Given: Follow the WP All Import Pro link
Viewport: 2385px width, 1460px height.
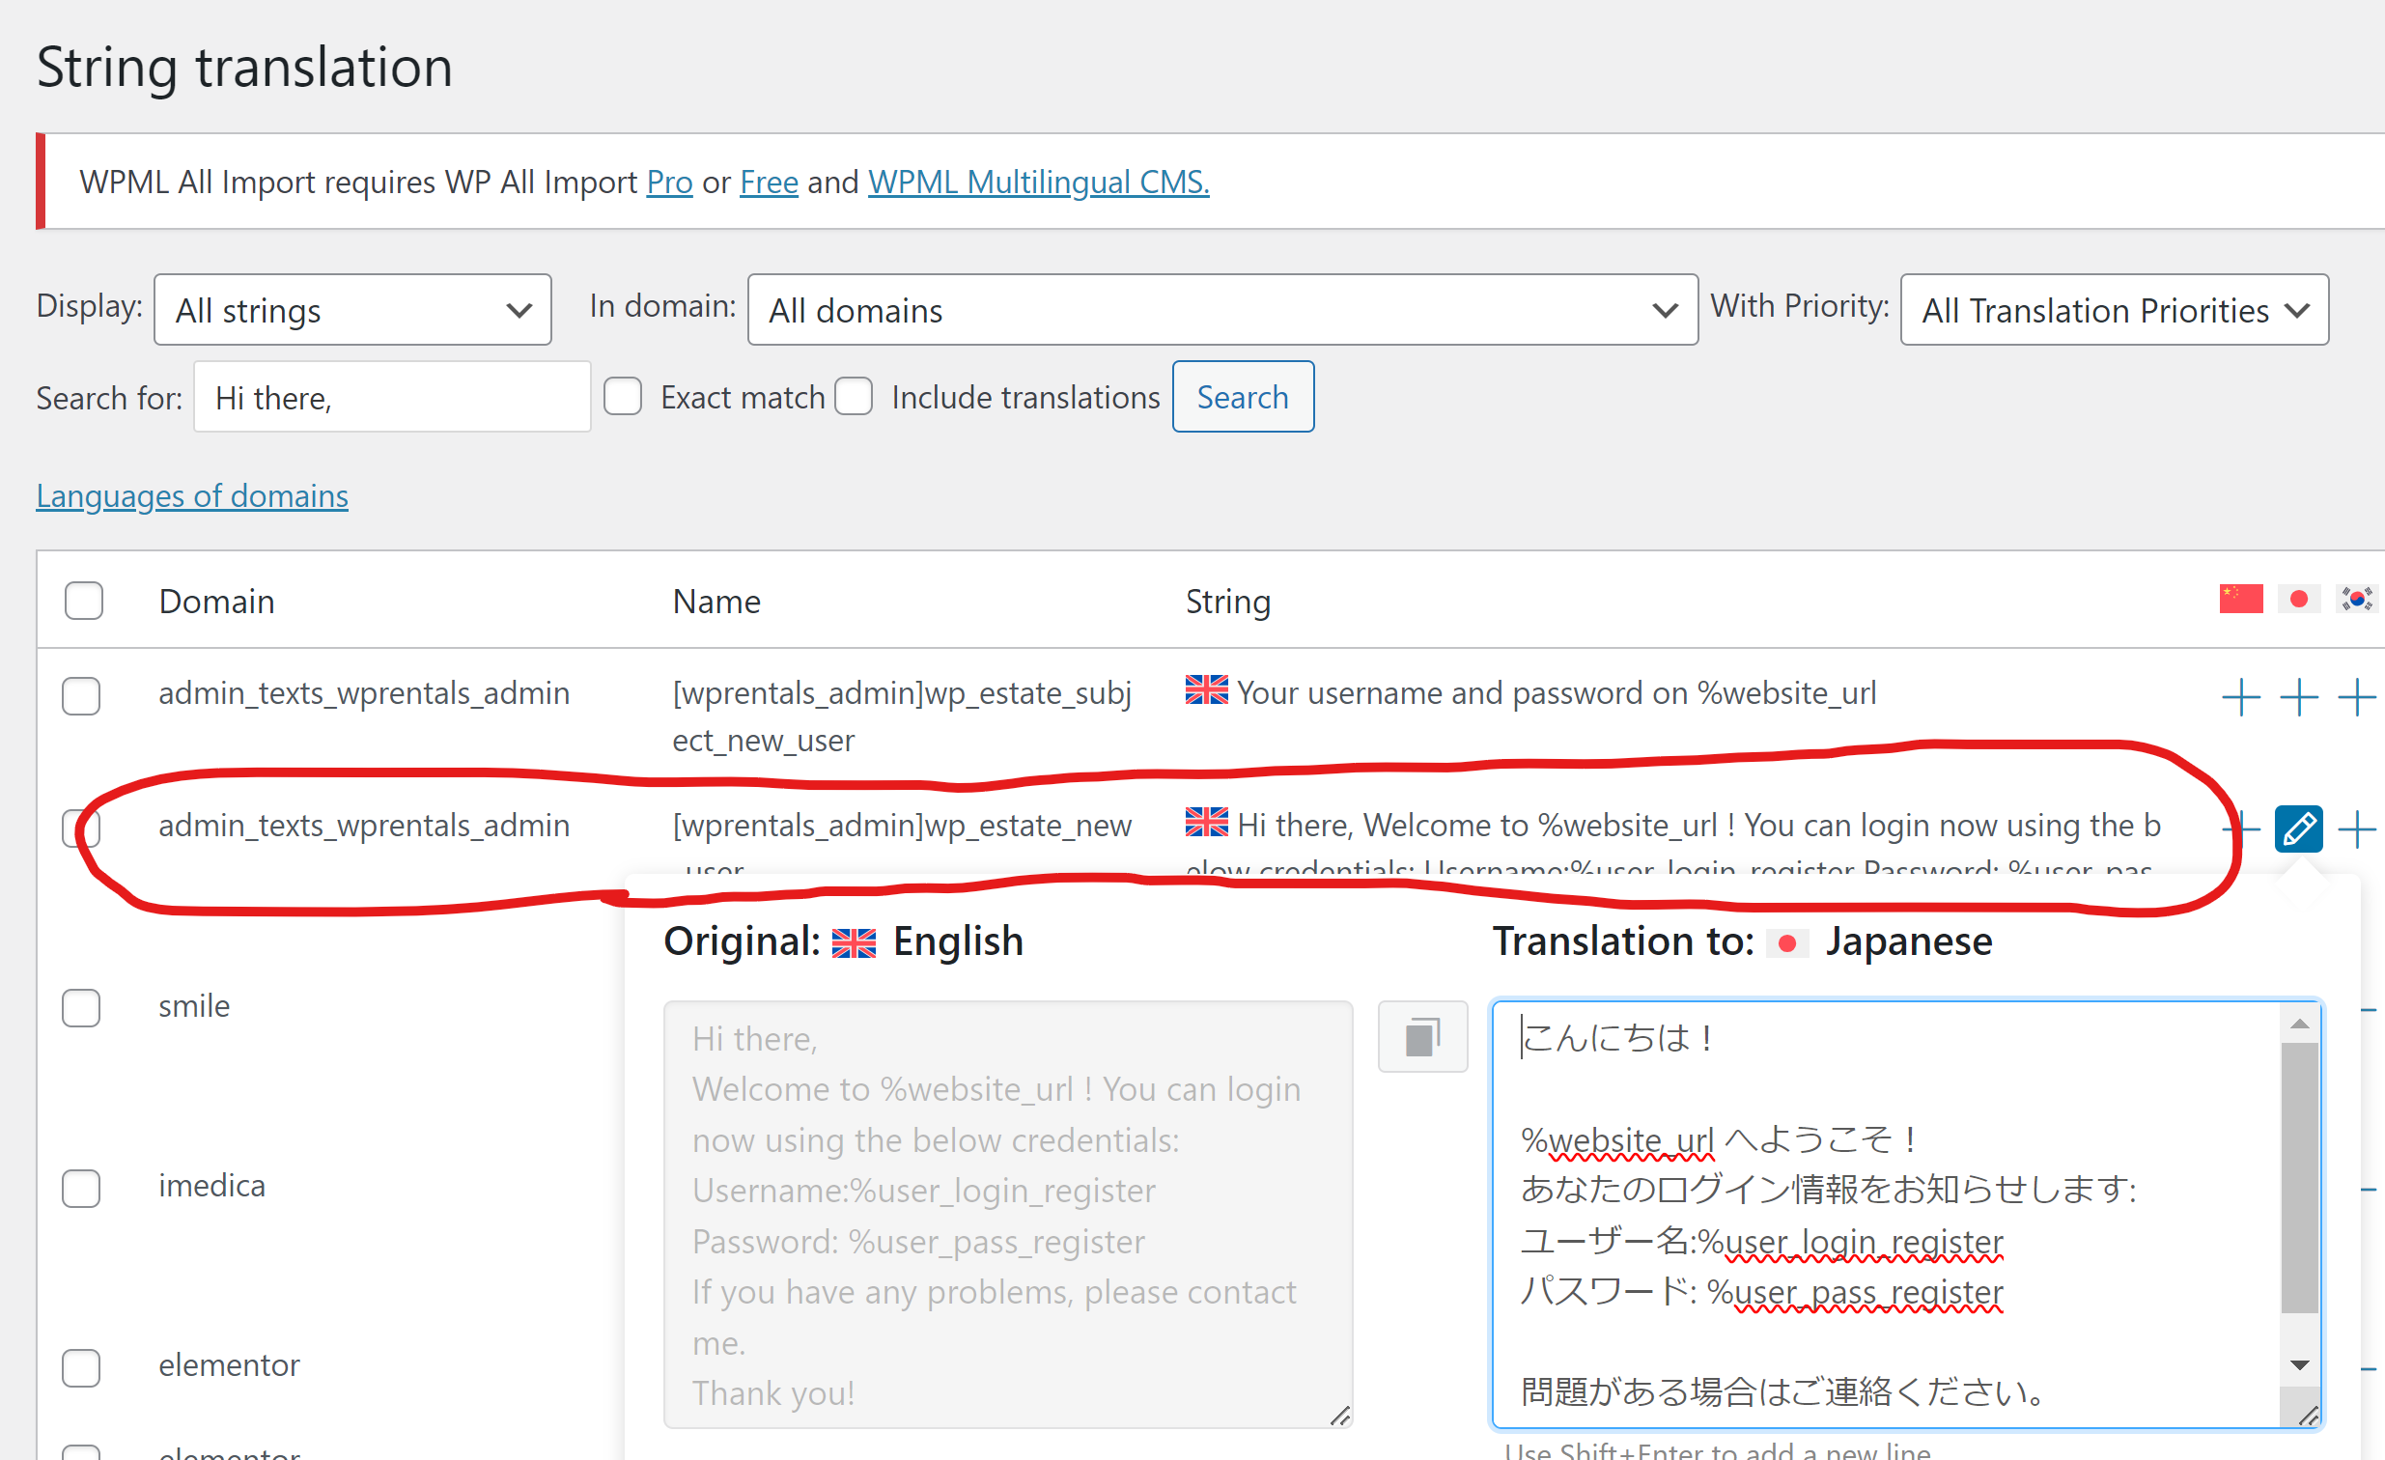Looking at the screenshot, I should [670, 182].
